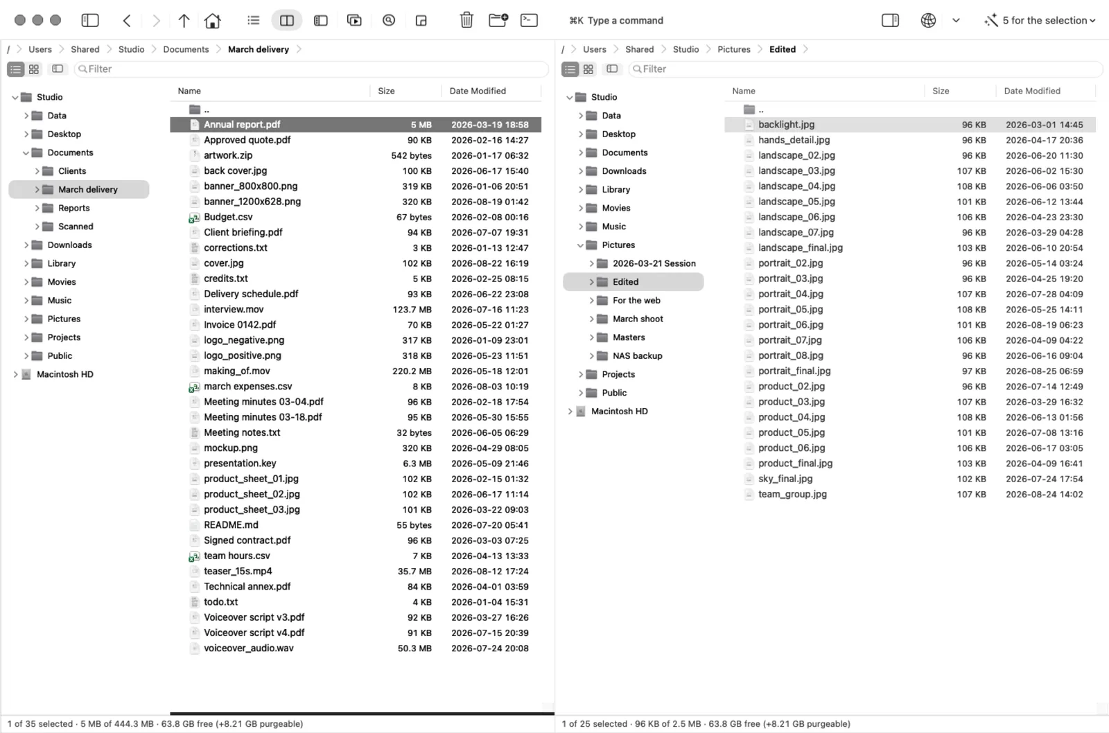Expand the Masters folder in right tree

pyautogui.click(x=592, y=337)
